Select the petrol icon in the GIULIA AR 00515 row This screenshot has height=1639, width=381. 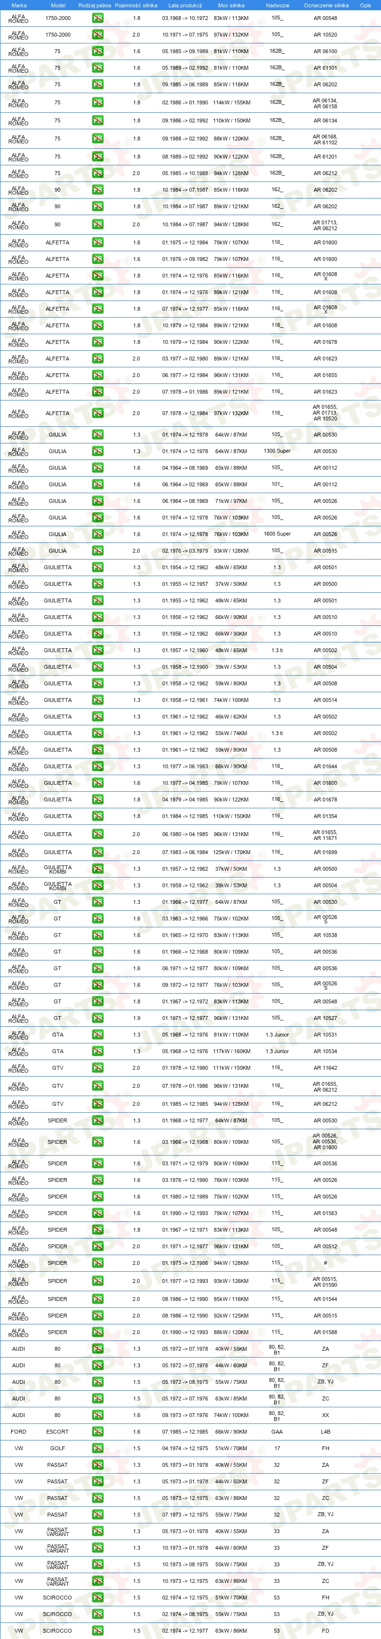coord(97,550)
